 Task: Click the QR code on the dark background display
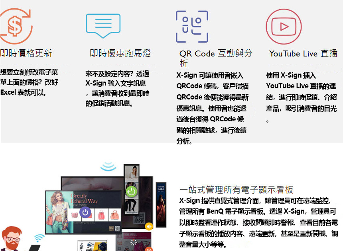(139, 218)
